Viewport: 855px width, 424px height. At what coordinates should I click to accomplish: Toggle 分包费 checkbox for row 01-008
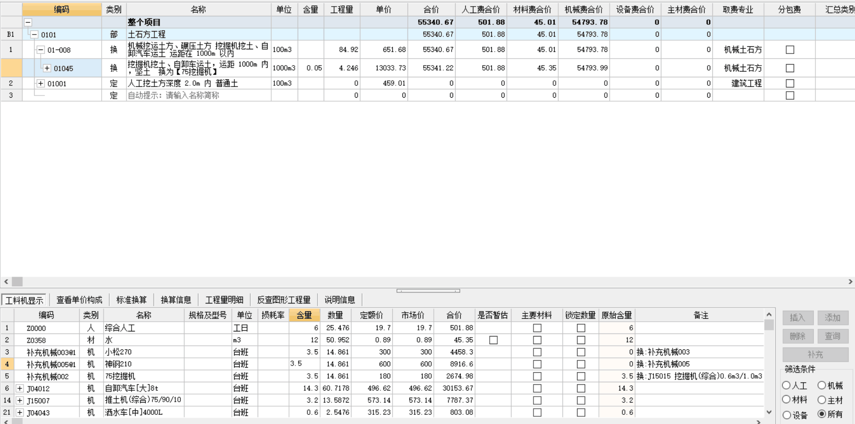790,50
